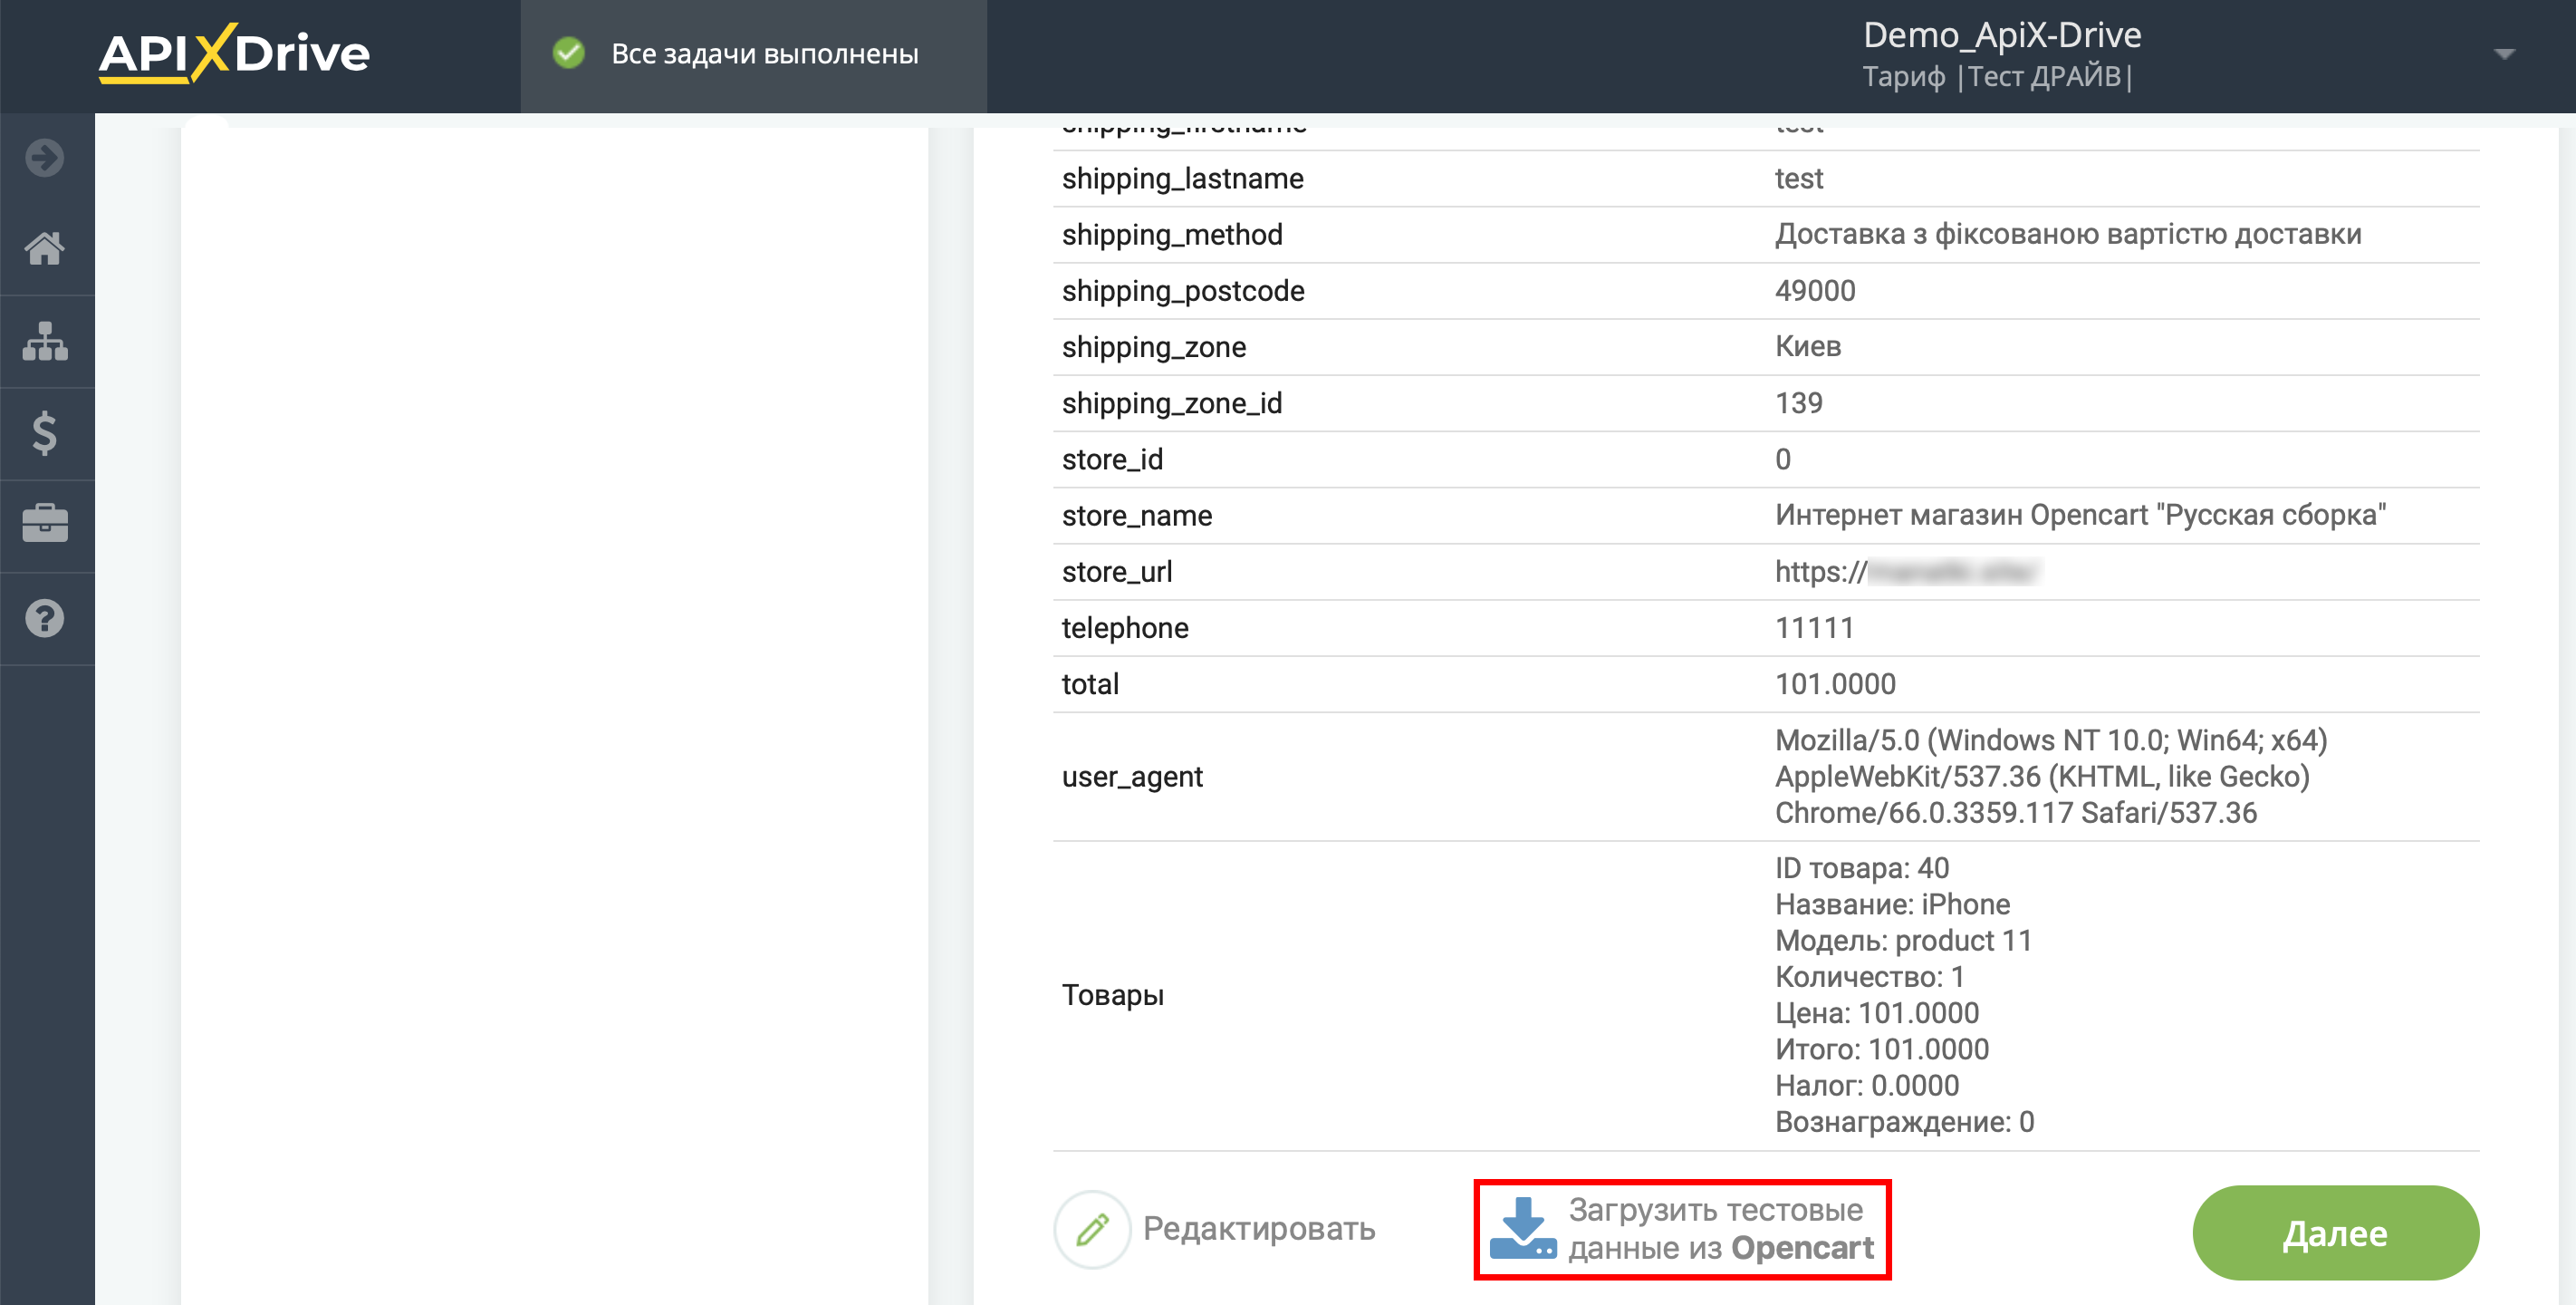Select the Цена: 101.0000 line

[x=1877, y=1014]
